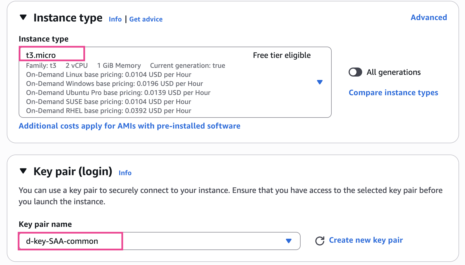Screen dimensions: 465x265
Task: Collapse the Key pair (login) section triangle
Action: (x=23, y=171)
